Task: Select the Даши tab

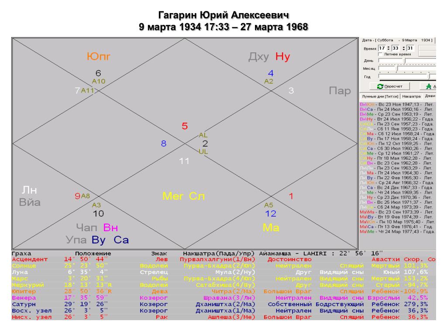Action: (x=430, y=96)
